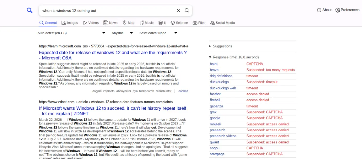This screenshot has height=159, width=362.
Task: Click the three-dots icon beside cached
Action: point(175,91)
